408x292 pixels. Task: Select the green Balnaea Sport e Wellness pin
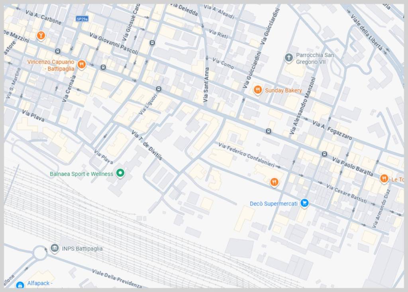coord(120,173)
